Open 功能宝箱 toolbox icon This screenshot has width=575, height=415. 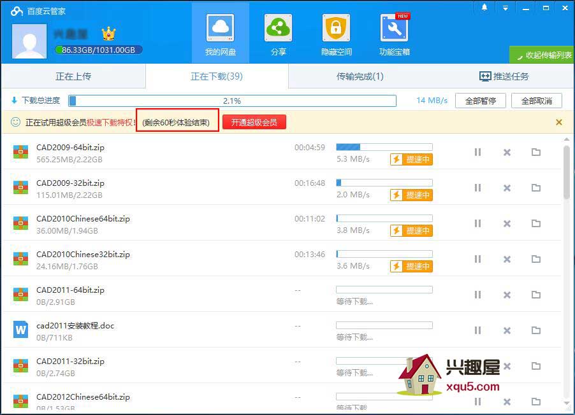pyautogui.click(x=394, y=28)
